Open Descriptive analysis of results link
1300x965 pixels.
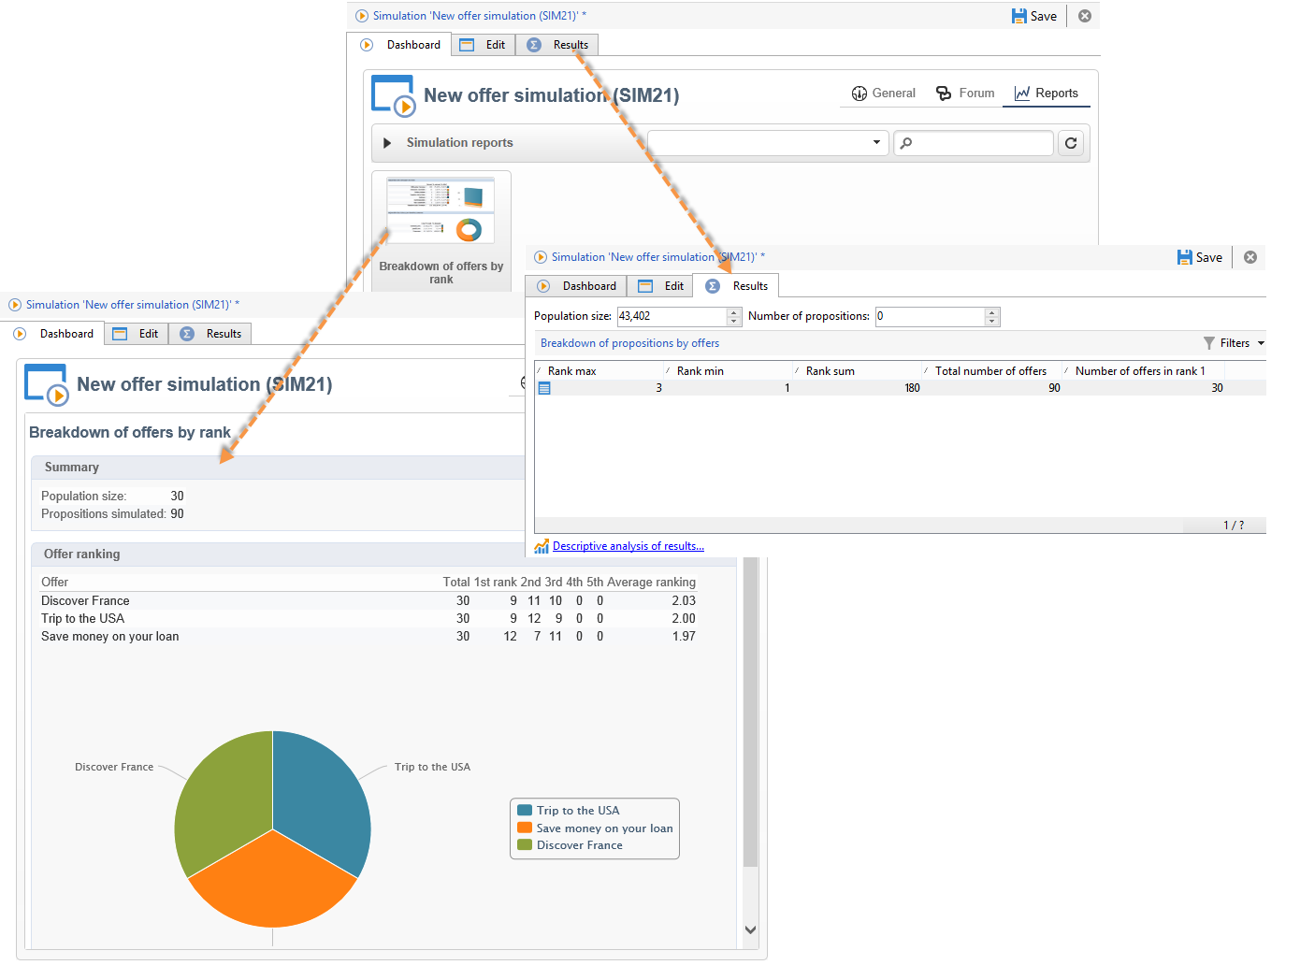click(x=628, y=546)
